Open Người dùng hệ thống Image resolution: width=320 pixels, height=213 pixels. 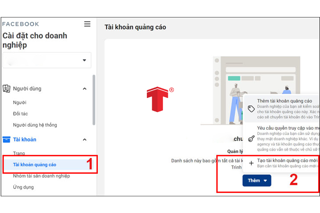point(35,125)
